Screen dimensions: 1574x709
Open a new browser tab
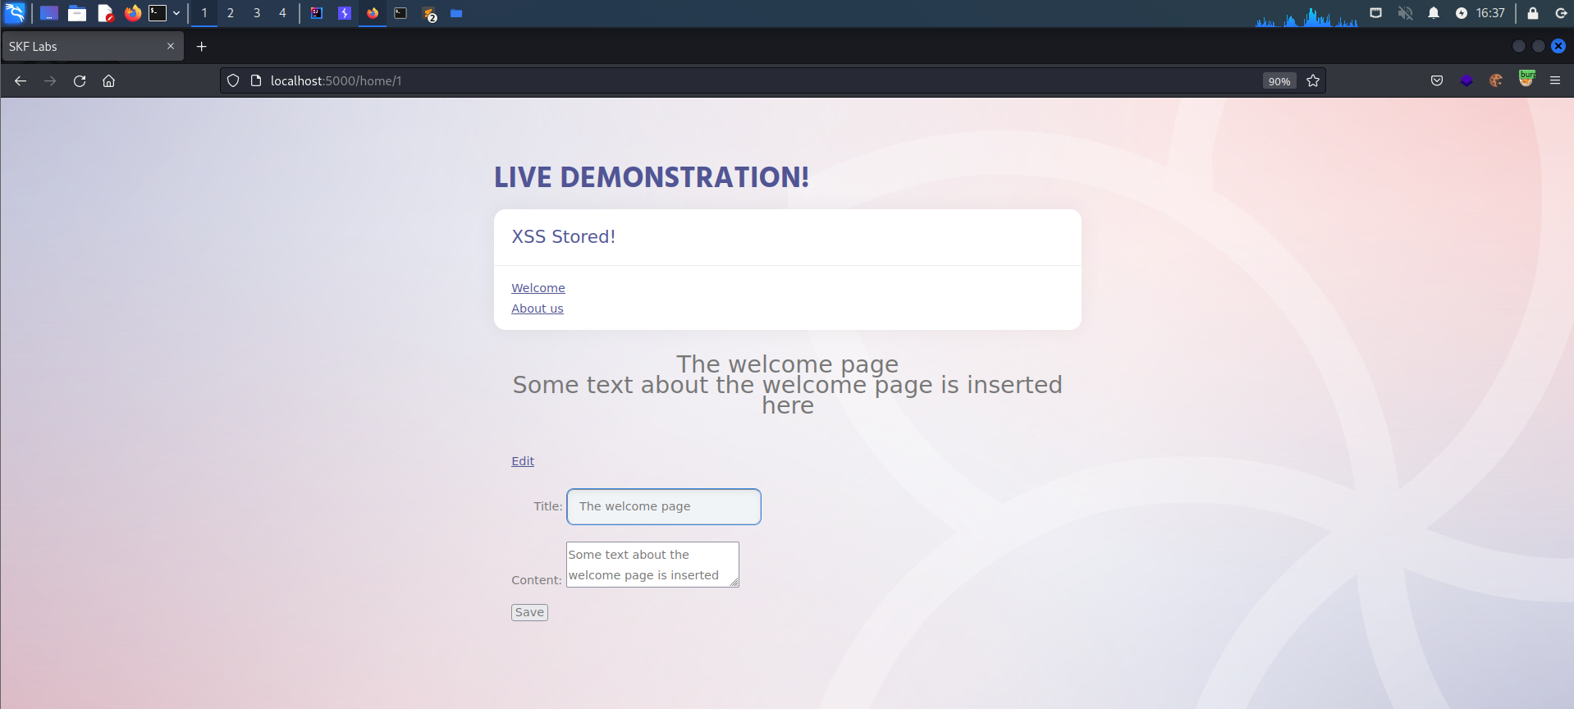[x=202, y=47]
